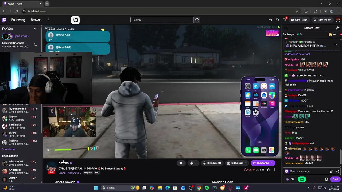The image size is (342, 192).
Task: Open the chat celebration effects icon
Action: [332, 171]
